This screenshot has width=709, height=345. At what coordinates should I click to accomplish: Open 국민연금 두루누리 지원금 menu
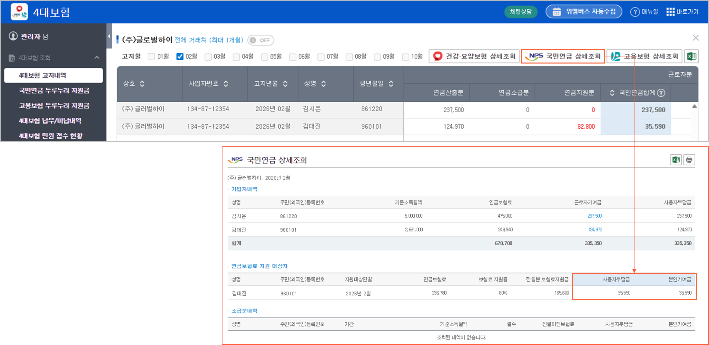pos(54,91)
